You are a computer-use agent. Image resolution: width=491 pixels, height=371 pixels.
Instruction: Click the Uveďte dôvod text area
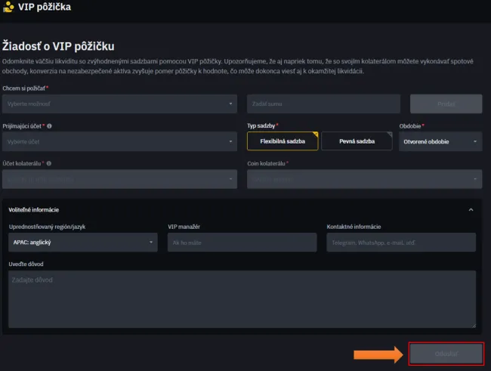242,299
